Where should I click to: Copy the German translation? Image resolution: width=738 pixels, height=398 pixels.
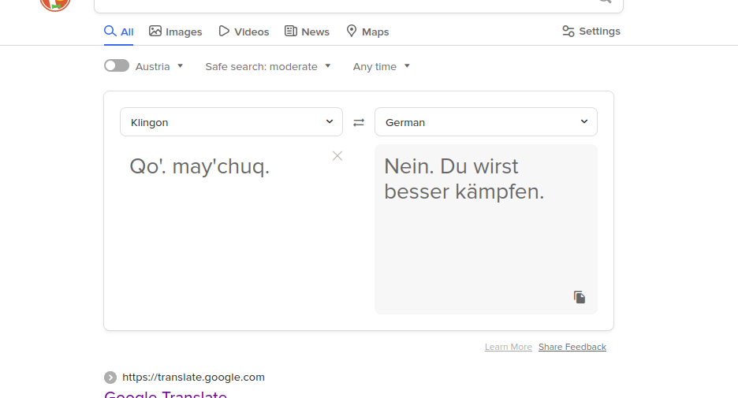tap(580, 297)
